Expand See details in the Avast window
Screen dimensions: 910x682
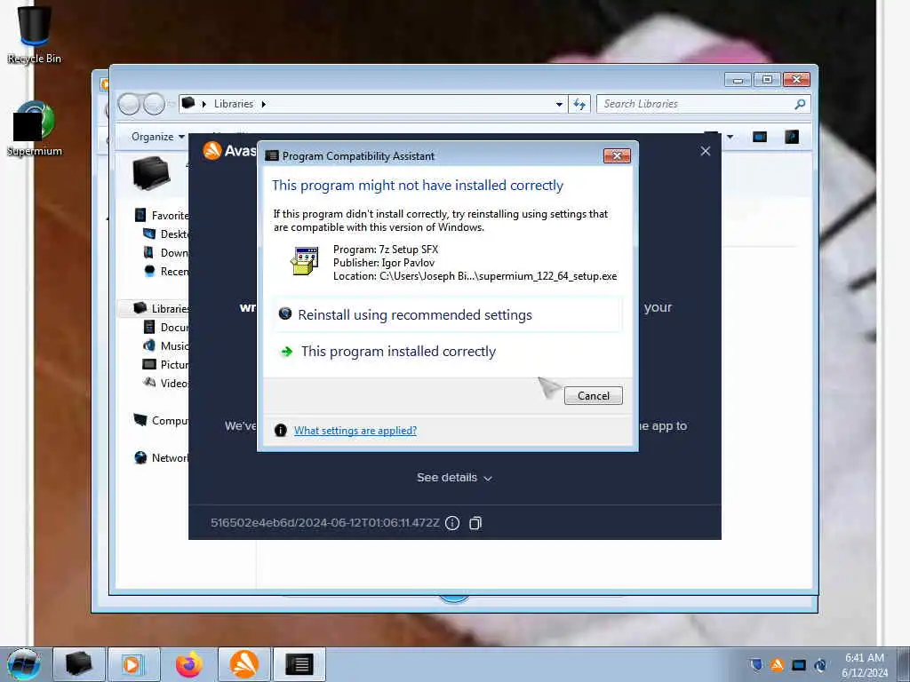coord(454,478)
